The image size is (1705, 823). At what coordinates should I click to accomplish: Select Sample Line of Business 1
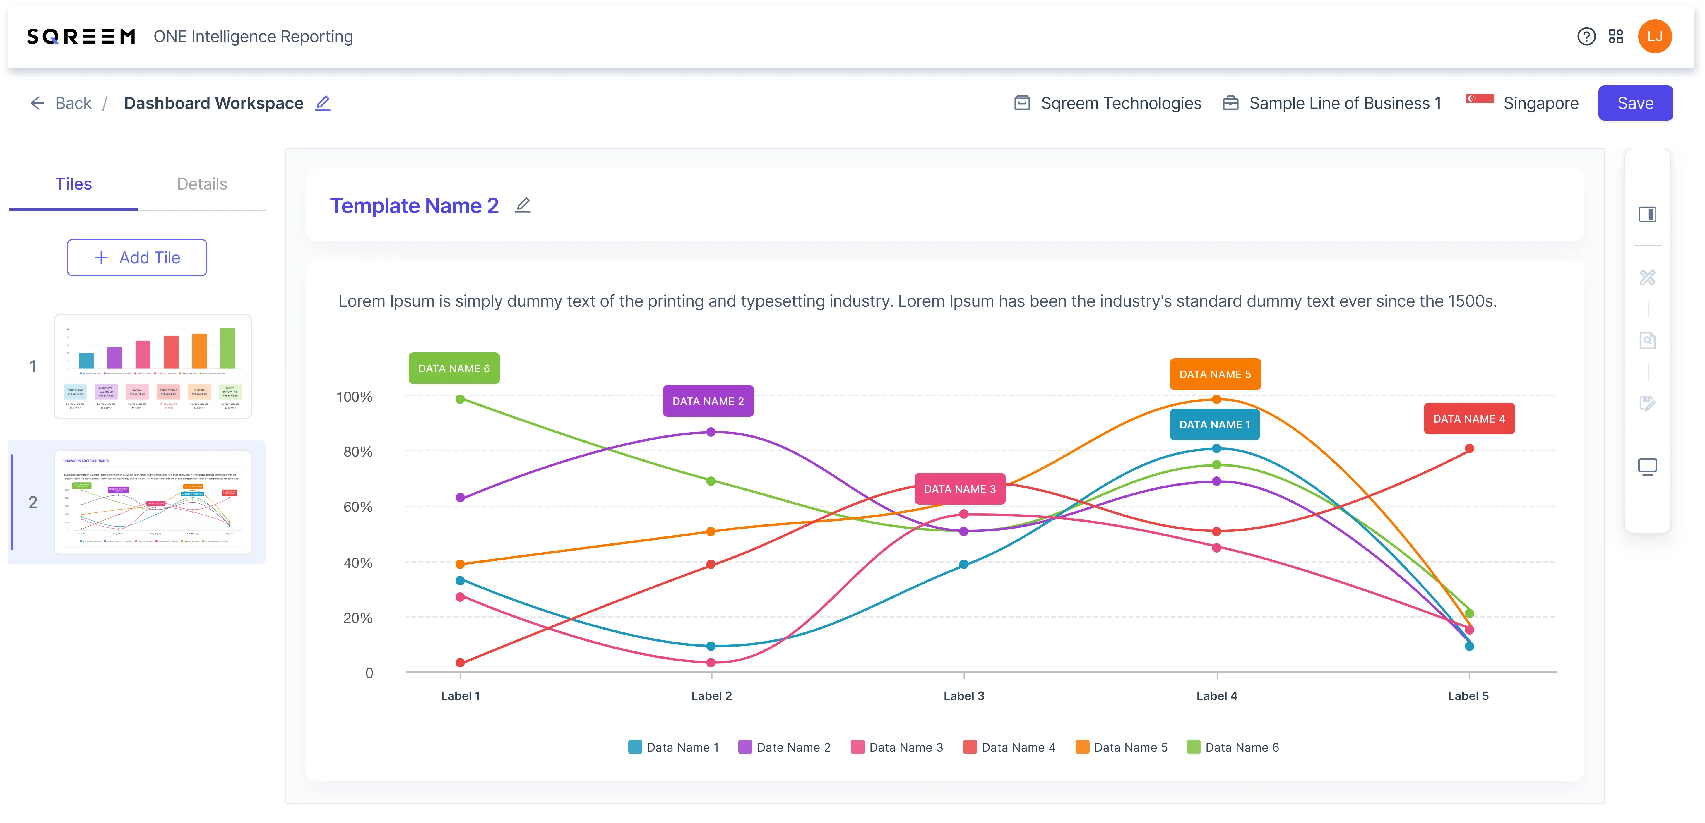point(1332,103)
